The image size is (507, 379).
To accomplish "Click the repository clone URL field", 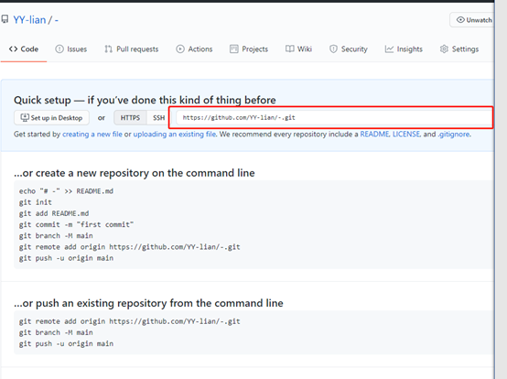I will click(x=334, y=118).
